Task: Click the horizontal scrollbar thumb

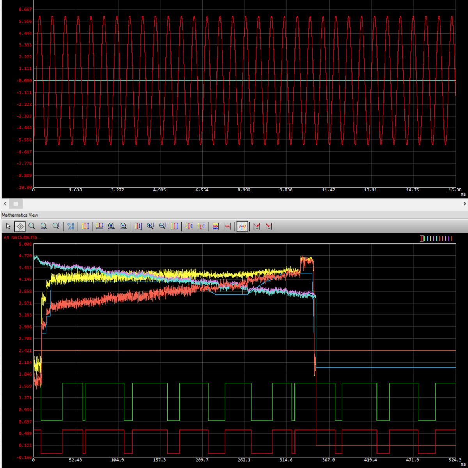Action: pyautogui.click(x=16, y=204)
